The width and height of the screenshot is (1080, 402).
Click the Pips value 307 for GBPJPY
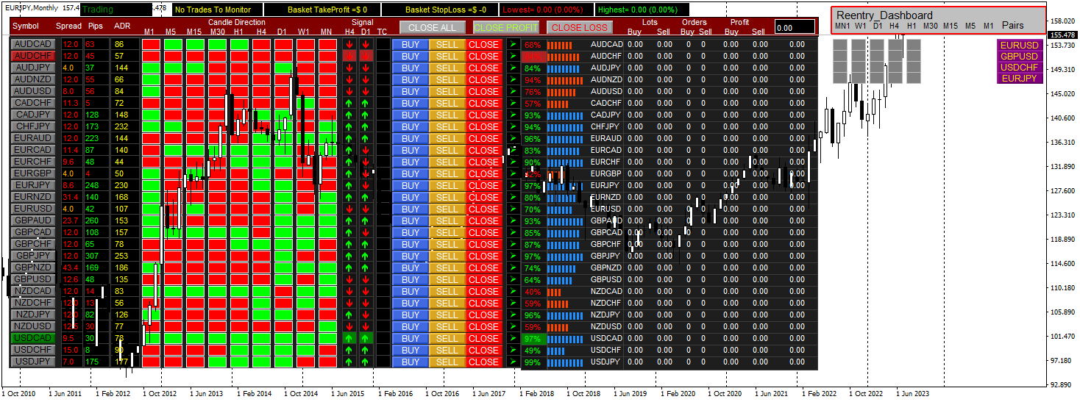point(93,256)
